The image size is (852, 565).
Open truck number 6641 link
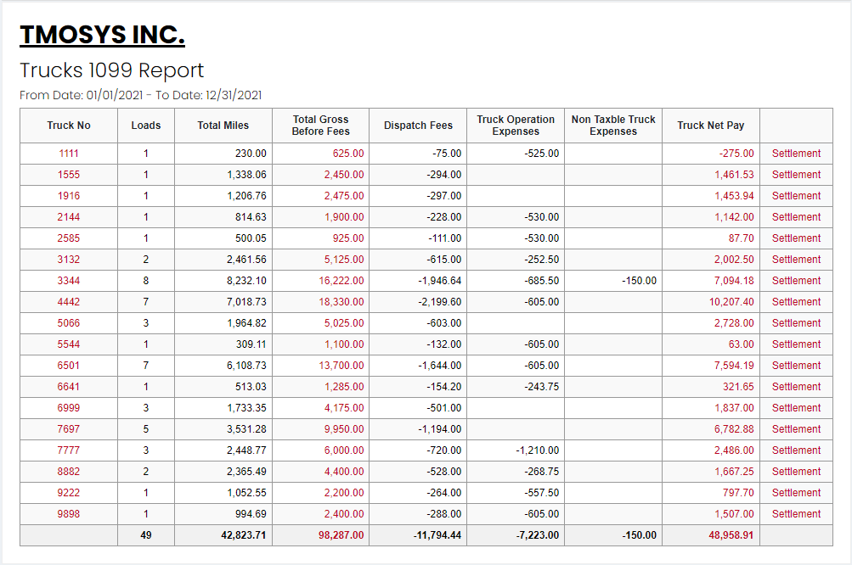[69, 387]
